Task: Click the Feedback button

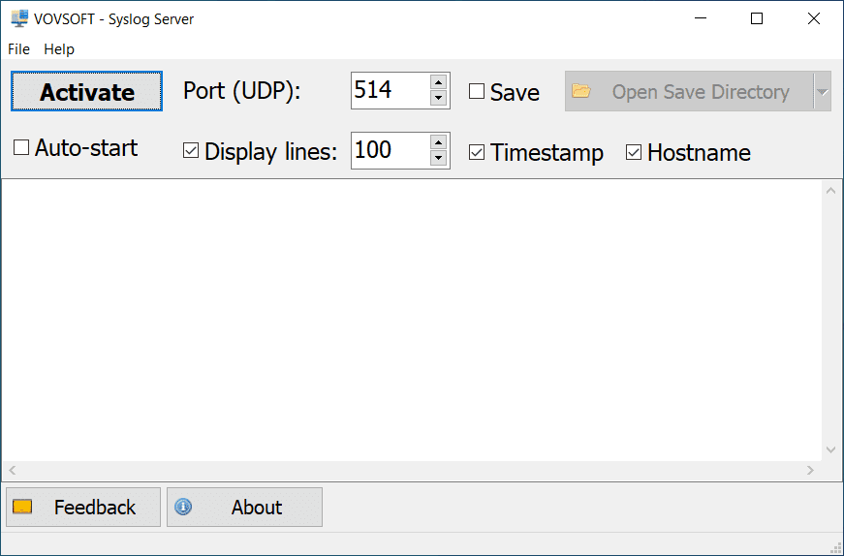Action: click(83, 507)
